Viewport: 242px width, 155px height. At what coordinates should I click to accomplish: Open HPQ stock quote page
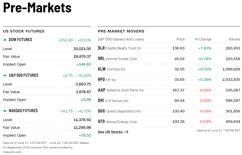pyautogui.click(x=101, y=80)
